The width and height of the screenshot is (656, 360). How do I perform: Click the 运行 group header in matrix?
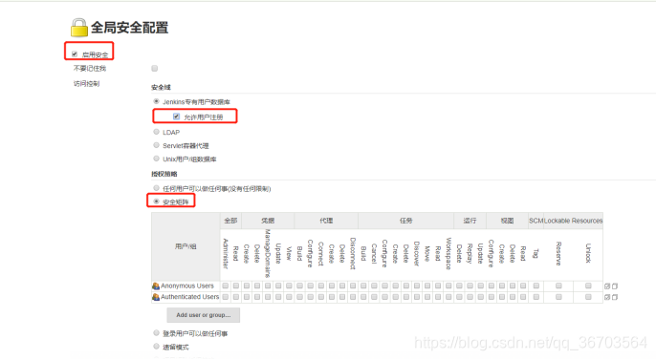(470, 221)
